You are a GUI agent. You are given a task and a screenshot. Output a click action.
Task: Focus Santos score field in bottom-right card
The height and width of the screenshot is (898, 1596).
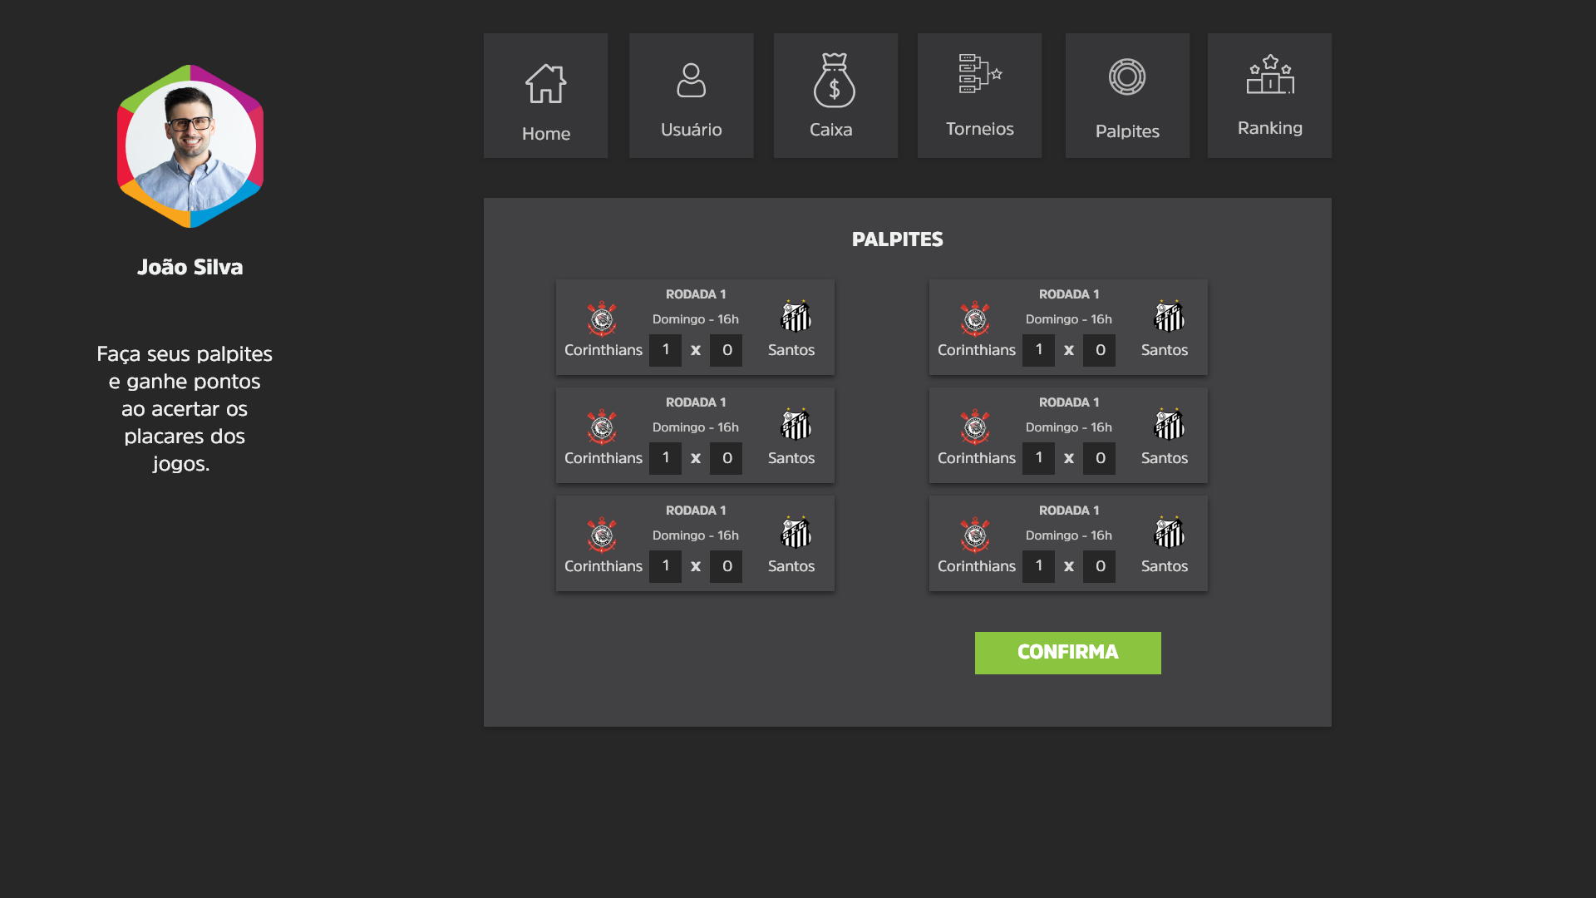pos(1099,566)
